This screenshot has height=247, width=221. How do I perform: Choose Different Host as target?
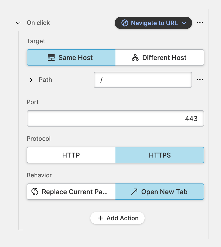click(160, 58)
